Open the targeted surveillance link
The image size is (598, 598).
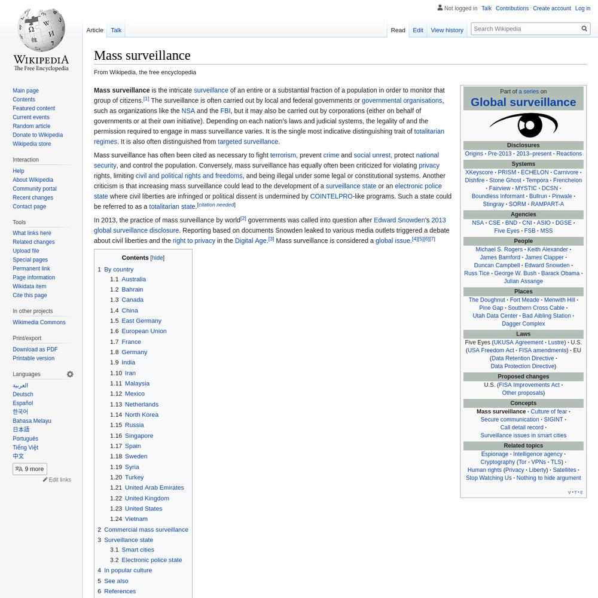[248, 142]
